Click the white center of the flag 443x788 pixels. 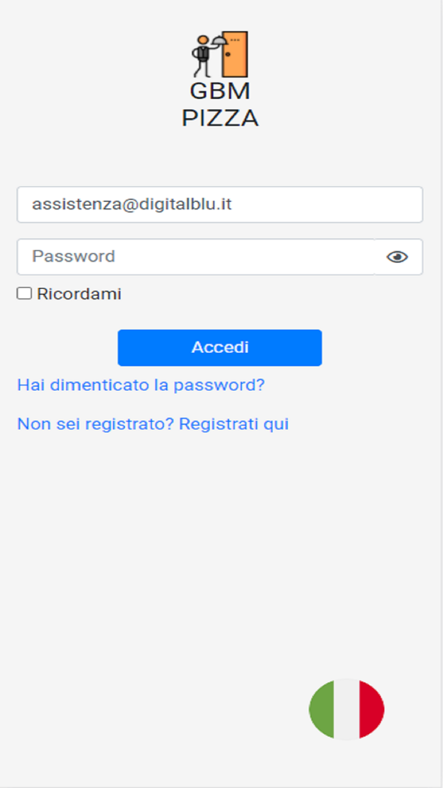tap(346, 709)
